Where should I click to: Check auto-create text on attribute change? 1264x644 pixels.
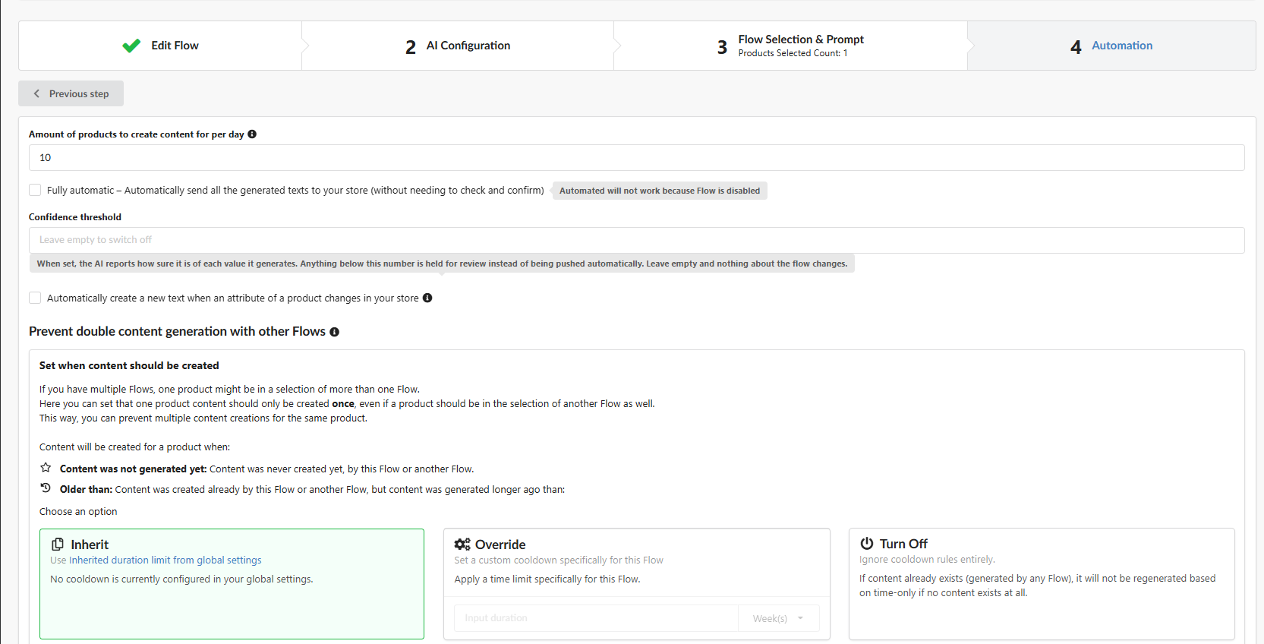click(x=35, y=298)
